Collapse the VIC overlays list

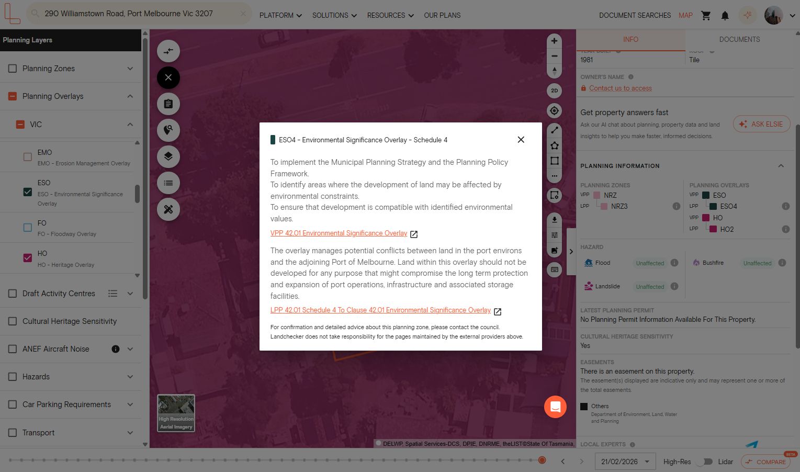130,125
